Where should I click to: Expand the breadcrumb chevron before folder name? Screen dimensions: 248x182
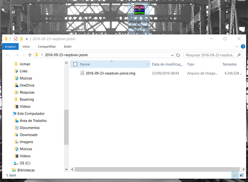(42, 55)
